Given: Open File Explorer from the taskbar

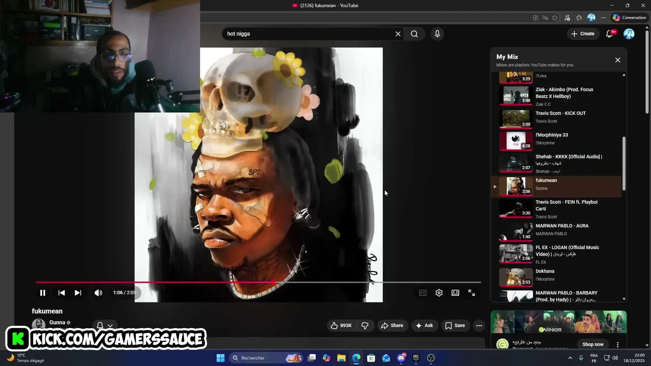Looking at the screenshot, I should point(341,358).
